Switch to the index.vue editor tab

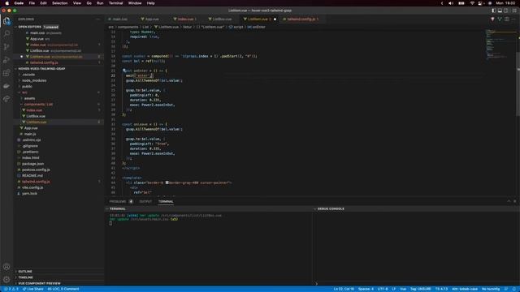[186, 19]
